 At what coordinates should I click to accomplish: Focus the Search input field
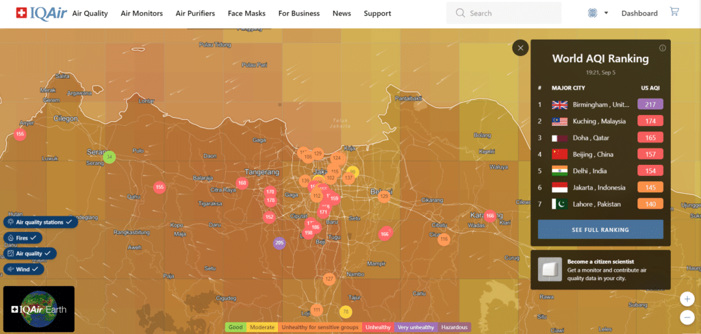(x=504, y=13)
